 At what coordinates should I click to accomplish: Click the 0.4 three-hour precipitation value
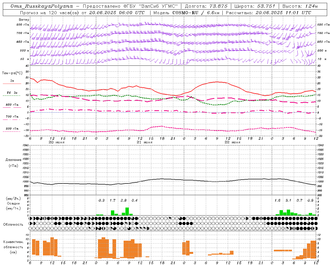click(x=134, y=201)
